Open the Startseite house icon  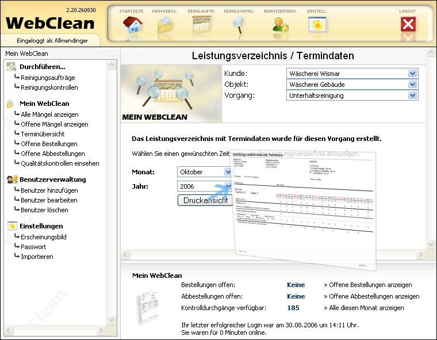tap(132, 25)
